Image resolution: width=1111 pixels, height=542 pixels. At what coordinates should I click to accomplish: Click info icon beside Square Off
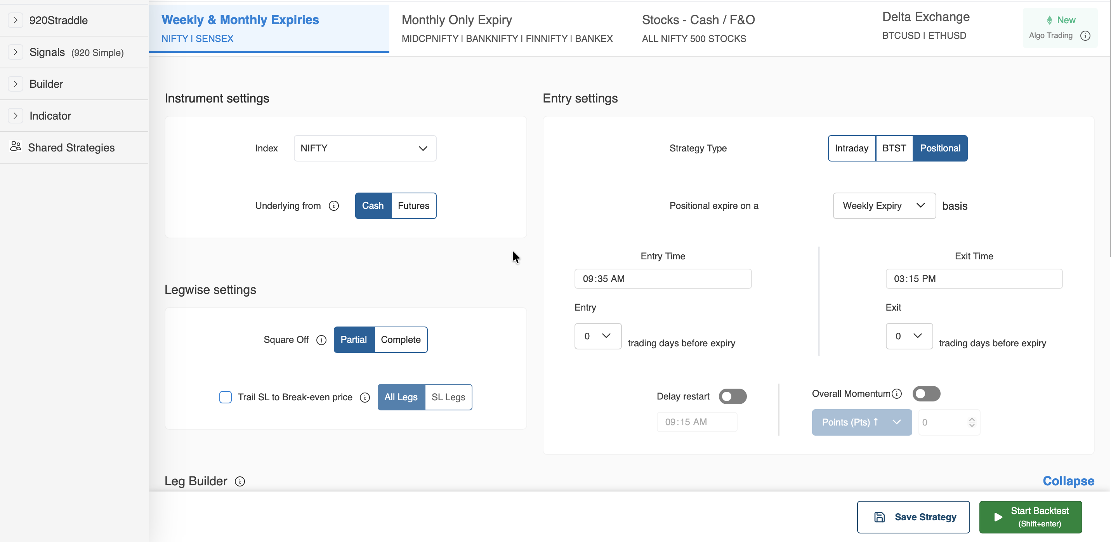(321, 340)
